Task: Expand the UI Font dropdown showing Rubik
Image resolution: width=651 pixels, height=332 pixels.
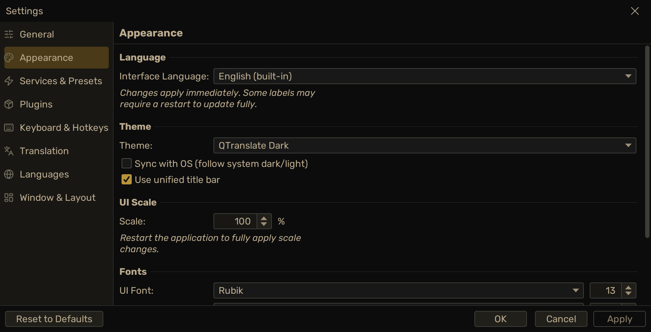Action: [398, 290]
